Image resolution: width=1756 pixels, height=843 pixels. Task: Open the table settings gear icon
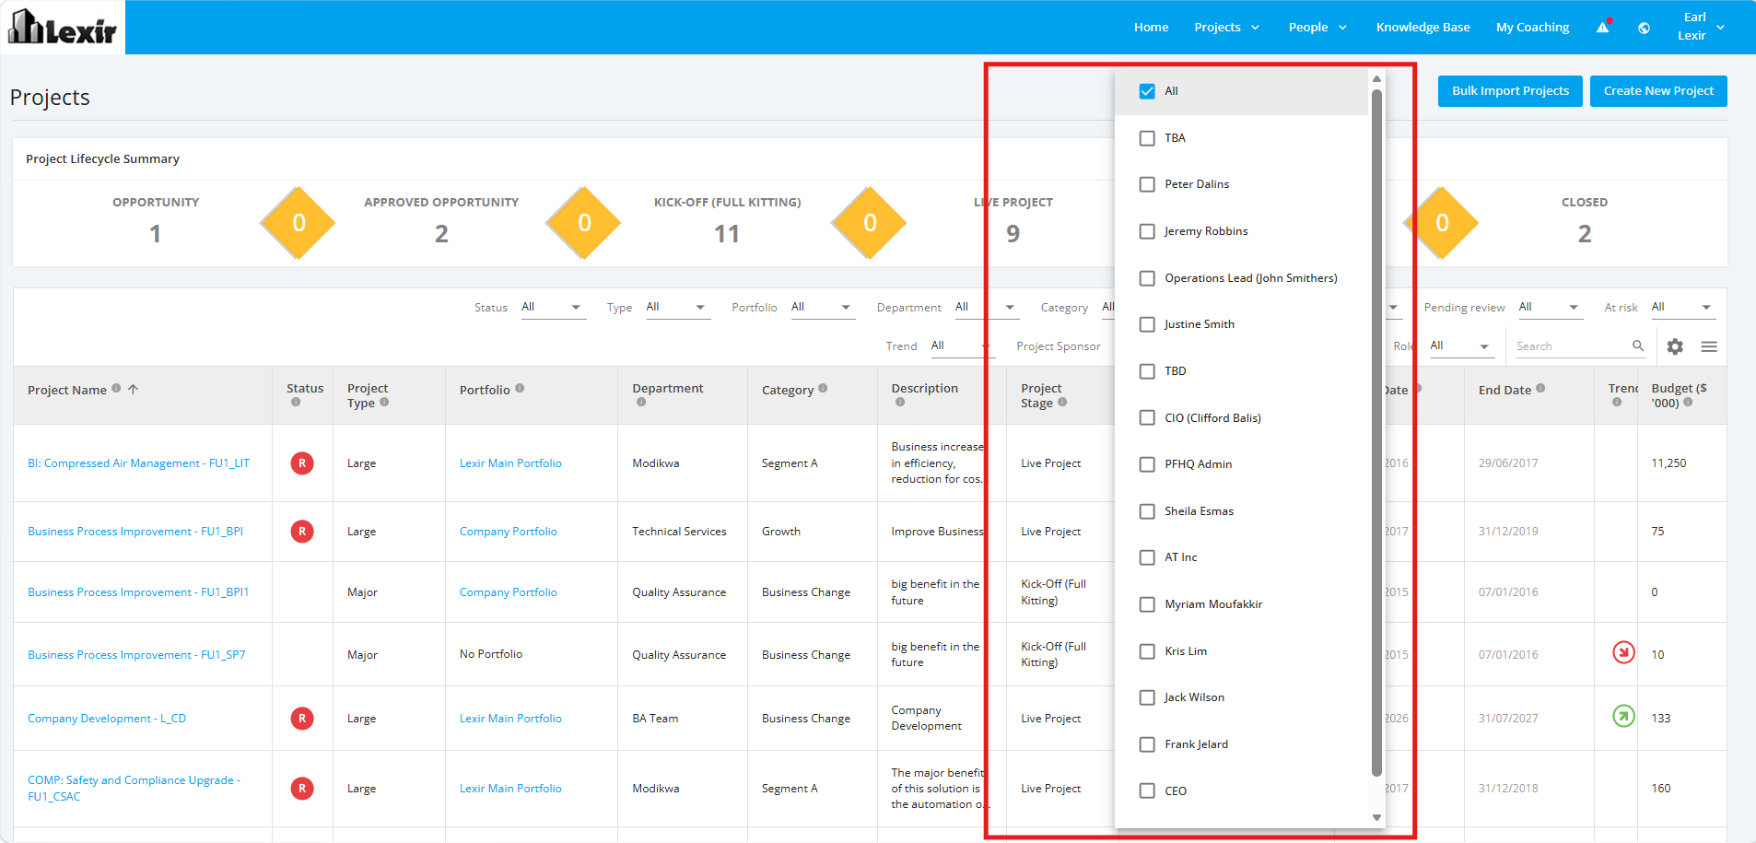click(x=1675, y=346)
